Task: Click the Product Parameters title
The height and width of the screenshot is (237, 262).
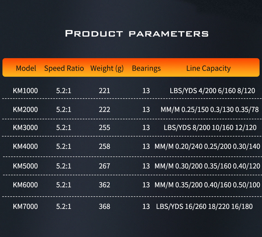Action: tap(137, 34)
